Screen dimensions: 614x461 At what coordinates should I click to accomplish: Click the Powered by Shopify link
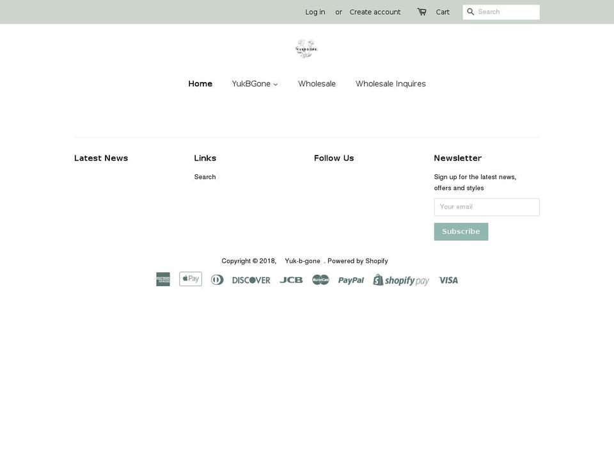[x=358, y=261]
